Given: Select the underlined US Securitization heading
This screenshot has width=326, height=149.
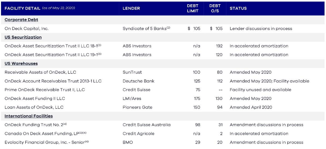Looking at the screenshot, I should [23, 37].
